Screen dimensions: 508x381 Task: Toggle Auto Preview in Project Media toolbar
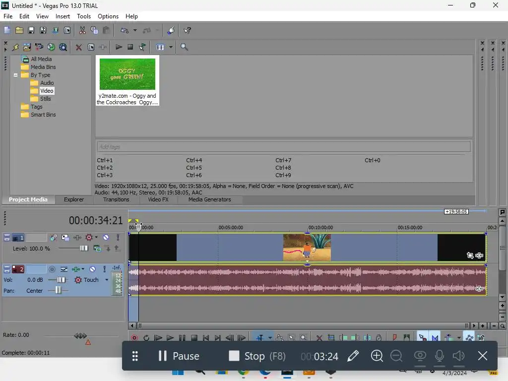(x=142, y=47)
